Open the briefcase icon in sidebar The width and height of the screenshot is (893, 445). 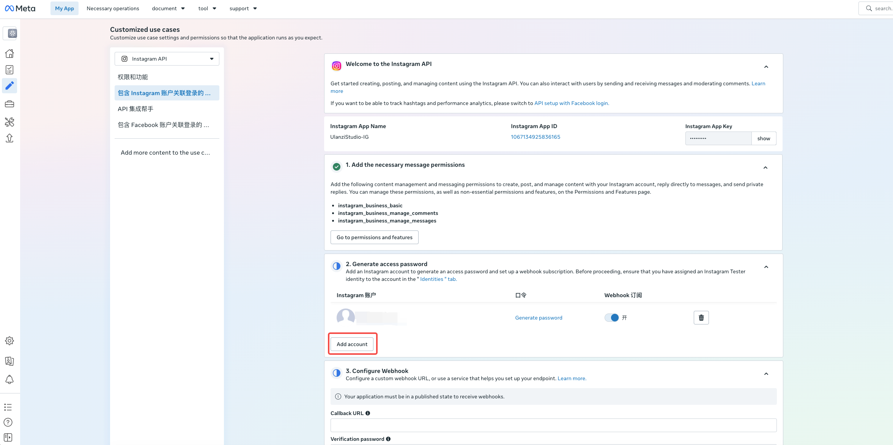point(9,104)
